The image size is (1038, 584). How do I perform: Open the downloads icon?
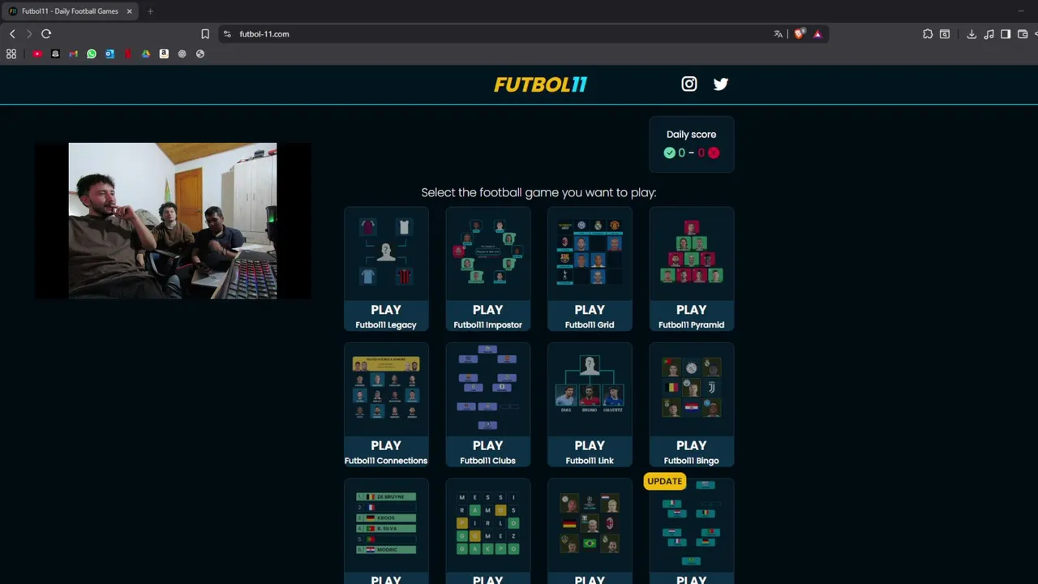click(972, 34)
